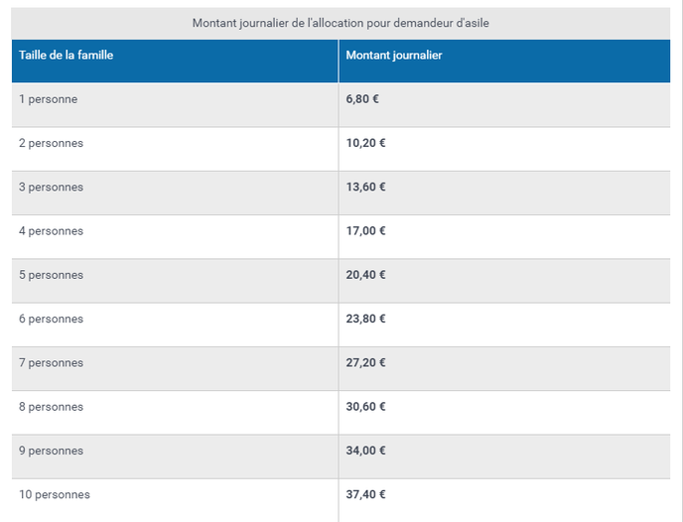Click the 37,40 € amount
Image resolution: width=683 pixels, height=522 pixels.
tap(366, 495)
